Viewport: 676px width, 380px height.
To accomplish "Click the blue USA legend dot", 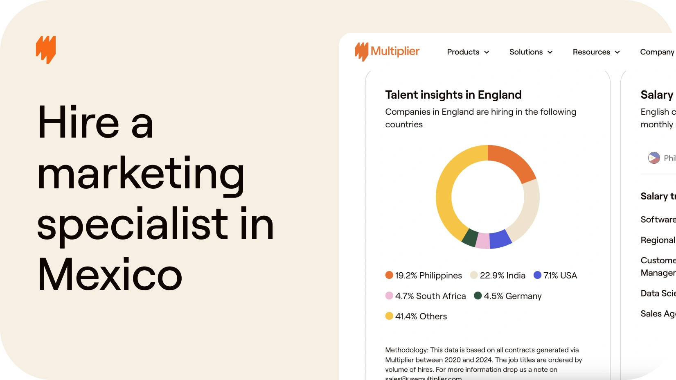I will click(x=538, y=275).
